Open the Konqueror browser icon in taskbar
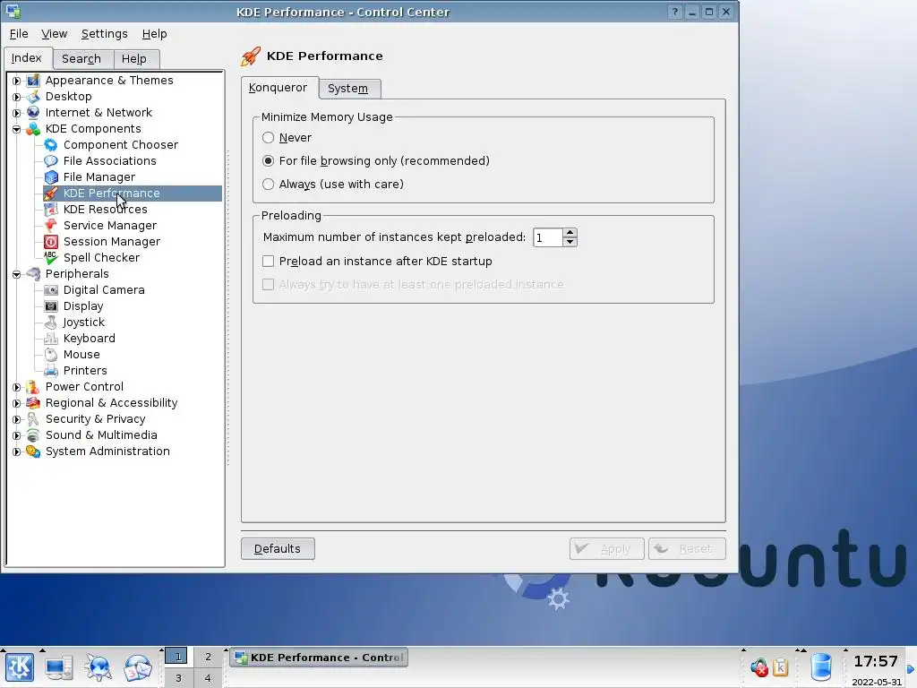 (x=98, y=667)
